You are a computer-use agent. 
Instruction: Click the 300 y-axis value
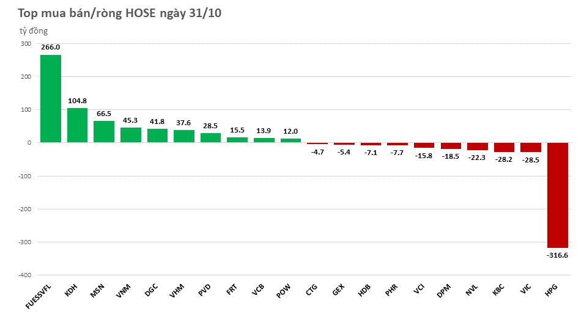coord(26,44)
